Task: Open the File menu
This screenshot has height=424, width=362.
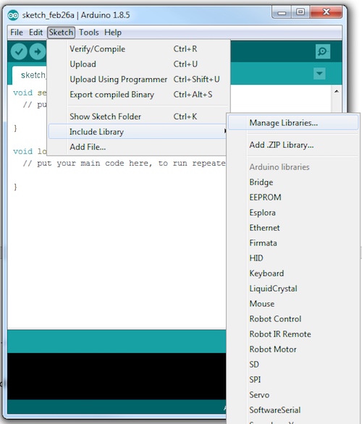Action: [x=17, y=33]
